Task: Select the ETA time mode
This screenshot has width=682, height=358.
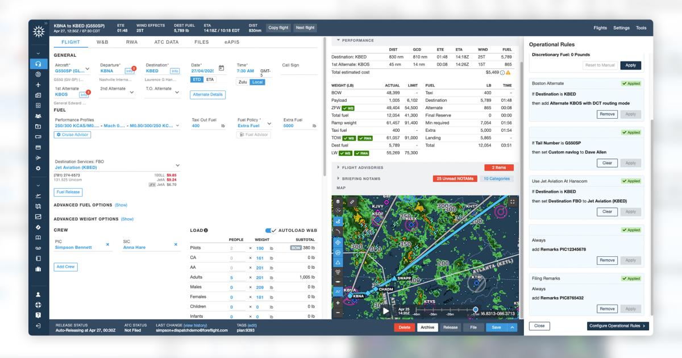Action: pos(210,80)
